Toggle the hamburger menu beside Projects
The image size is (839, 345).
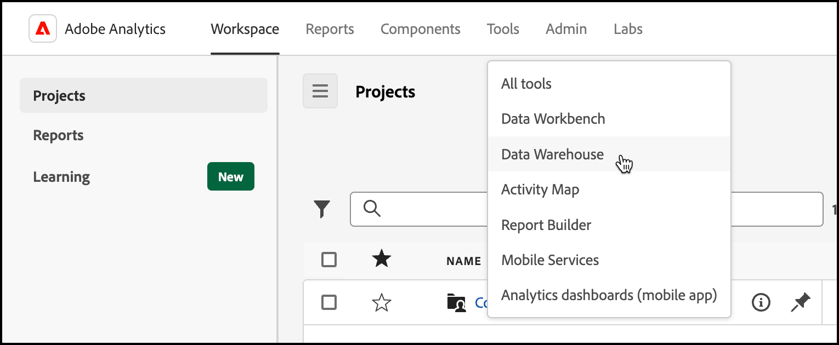pos(320,91)
